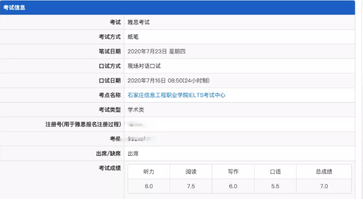363x201 pixels.
Task: Select the reading score 7.5
Action: pyautogui.click(x=191, y=186)
